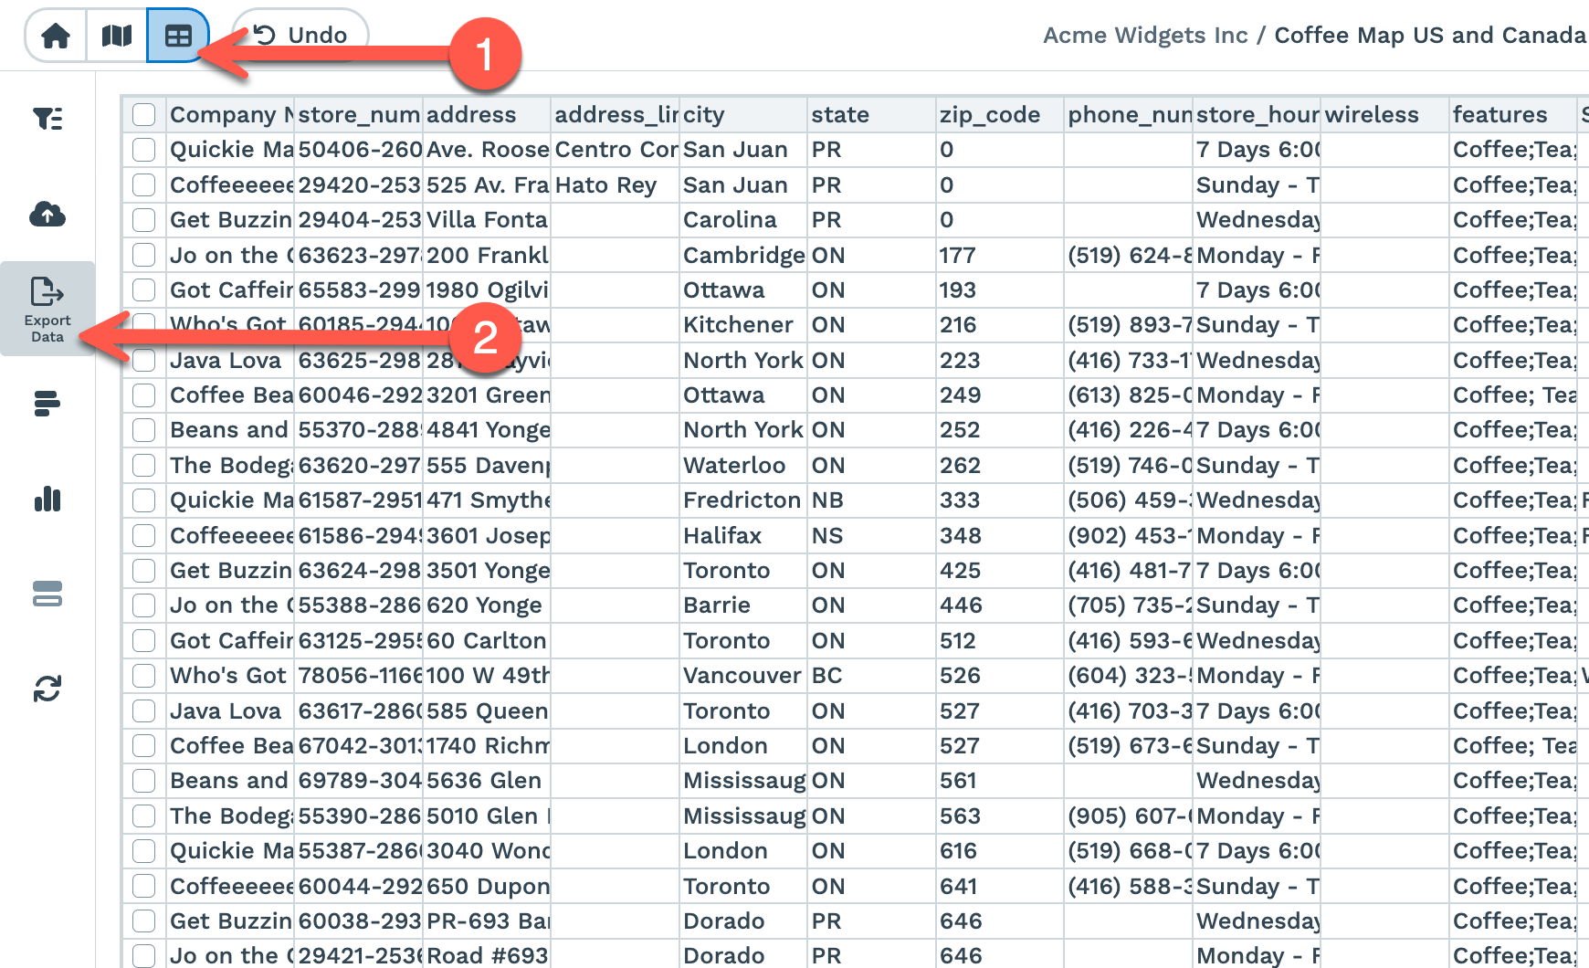
Task: Select the 'NB' state cell
Action: [871, 500]
